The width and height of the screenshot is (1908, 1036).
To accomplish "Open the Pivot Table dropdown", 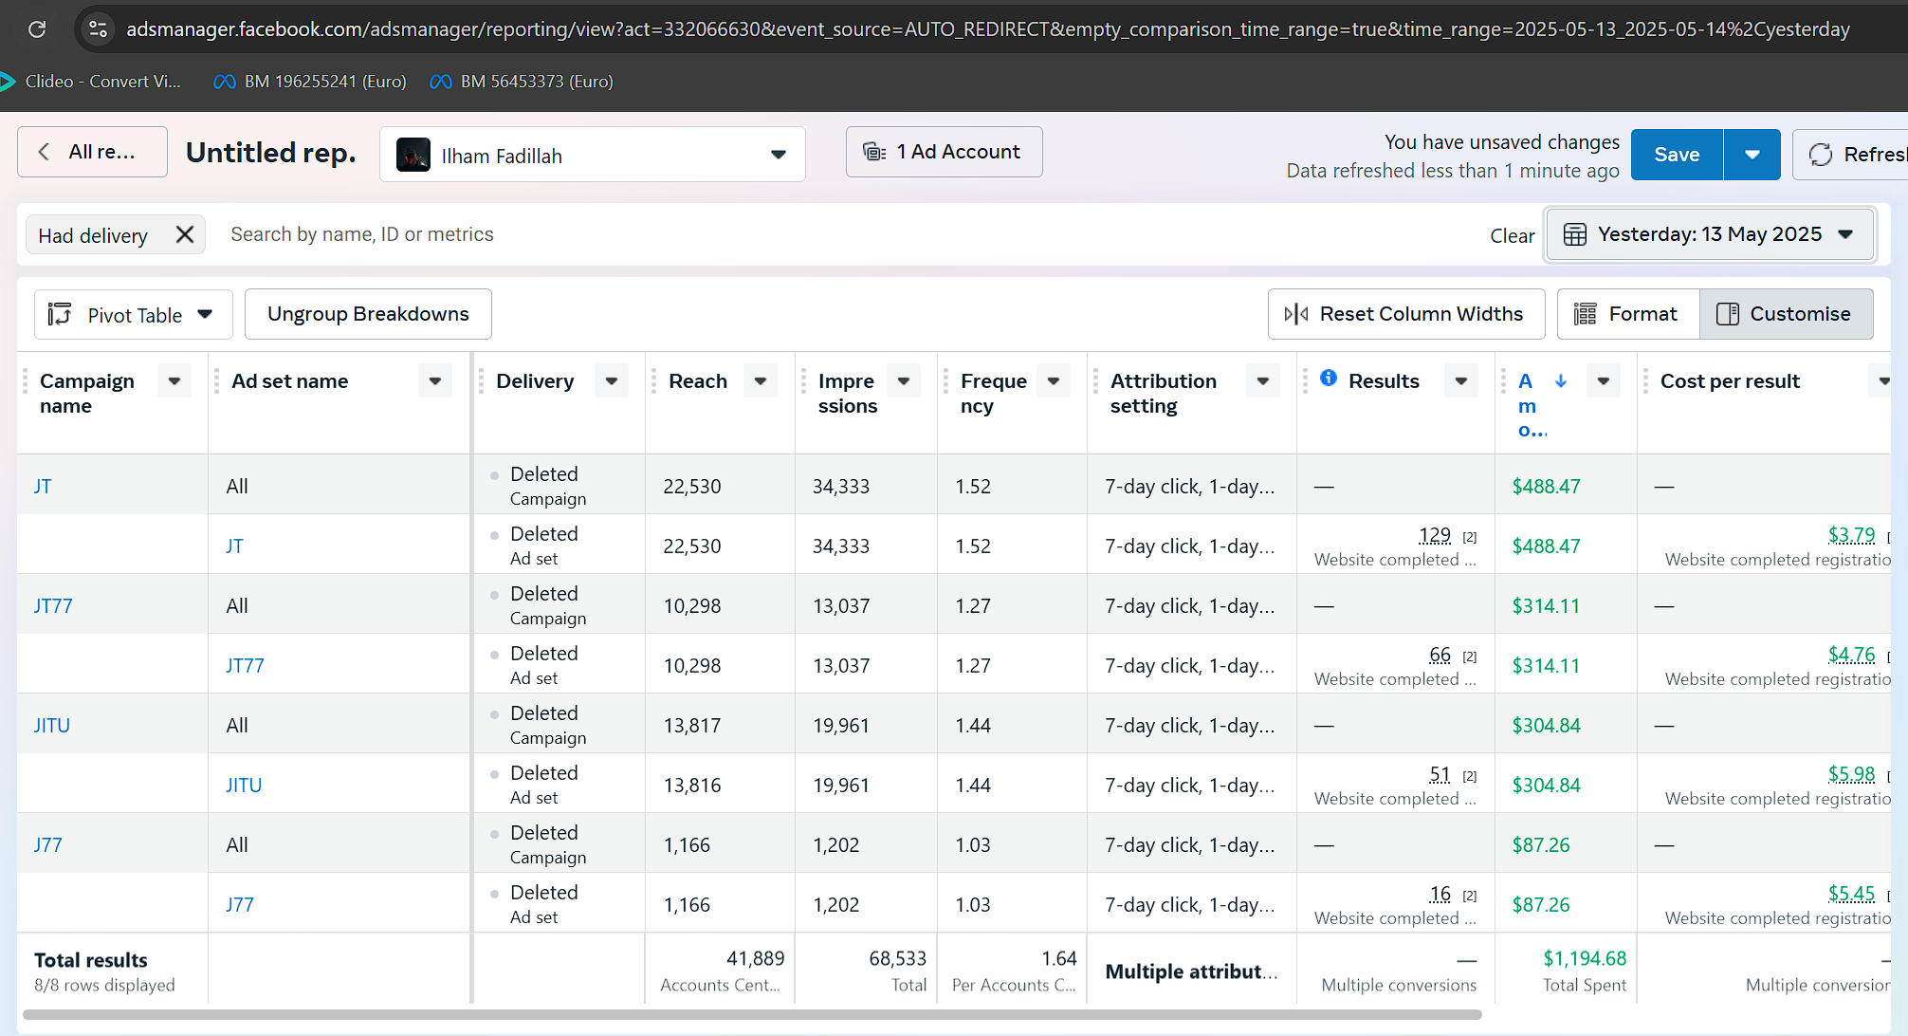I will click(x=133, y=315).
